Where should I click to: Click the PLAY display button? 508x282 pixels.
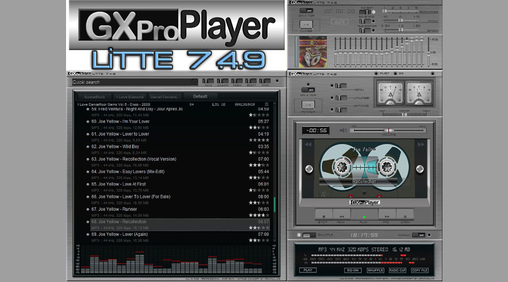pyautogui.click(x=308, y=270)
